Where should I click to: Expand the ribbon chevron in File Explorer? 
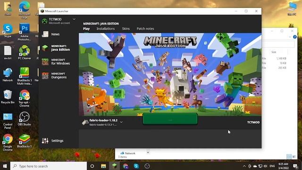click(290, 37)
